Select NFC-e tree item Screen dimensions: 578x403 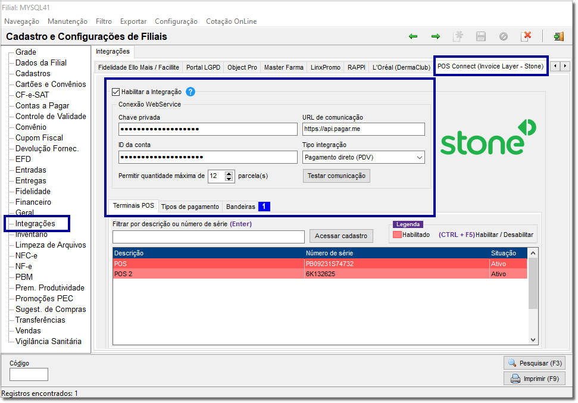[x=26, y=255]
